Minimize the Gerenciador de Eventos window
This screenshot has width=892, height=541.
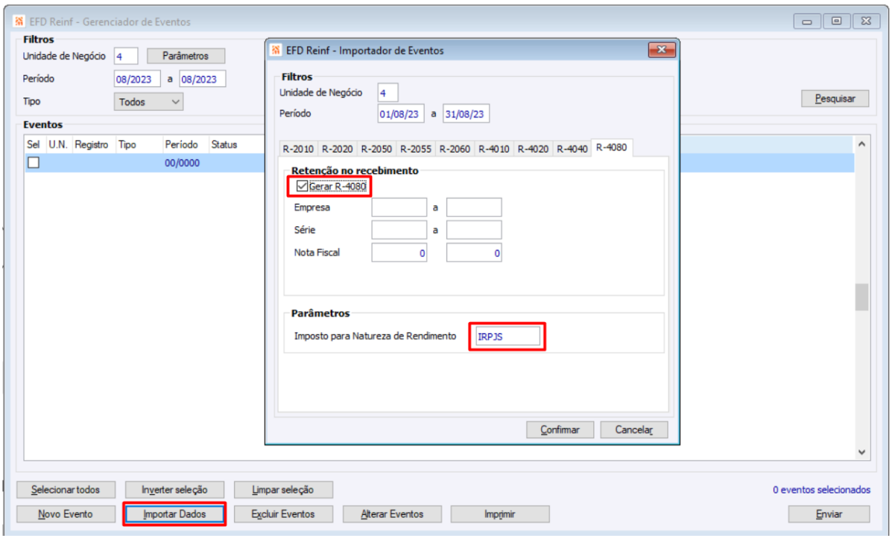[807, 22]
